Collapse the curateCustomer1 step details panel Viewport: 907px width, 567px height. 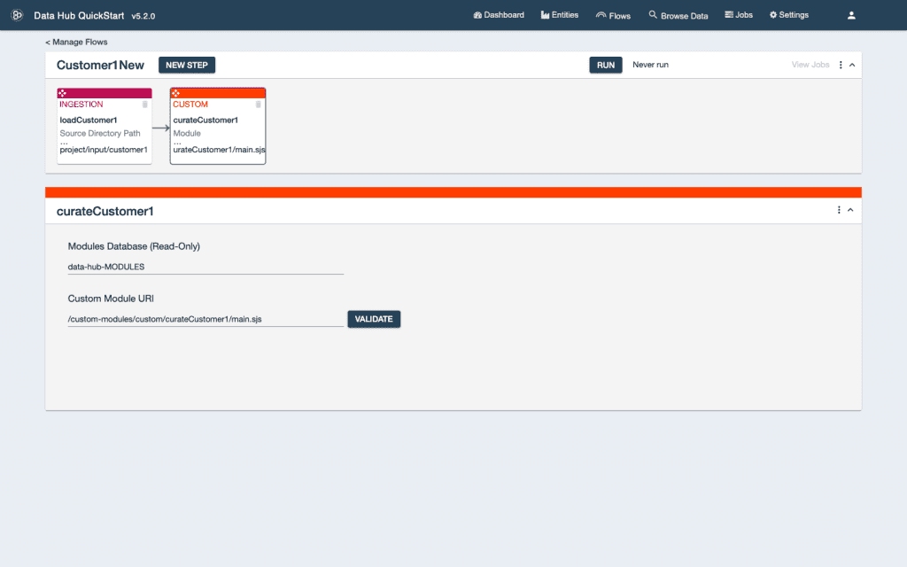click(x=850, y=210)
